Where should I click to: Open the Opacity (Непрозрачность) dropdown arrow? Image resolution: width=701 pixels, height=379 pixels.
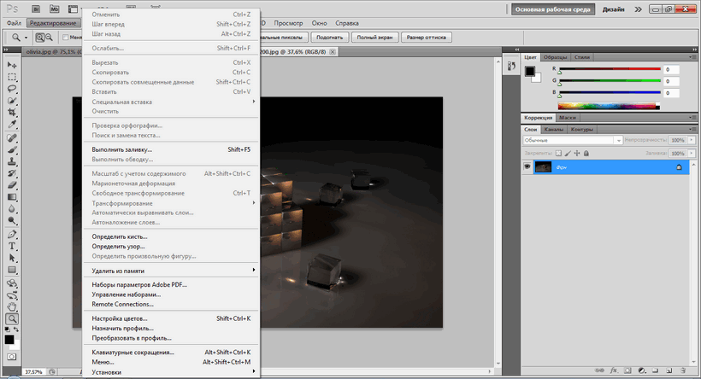coord(691,140)
